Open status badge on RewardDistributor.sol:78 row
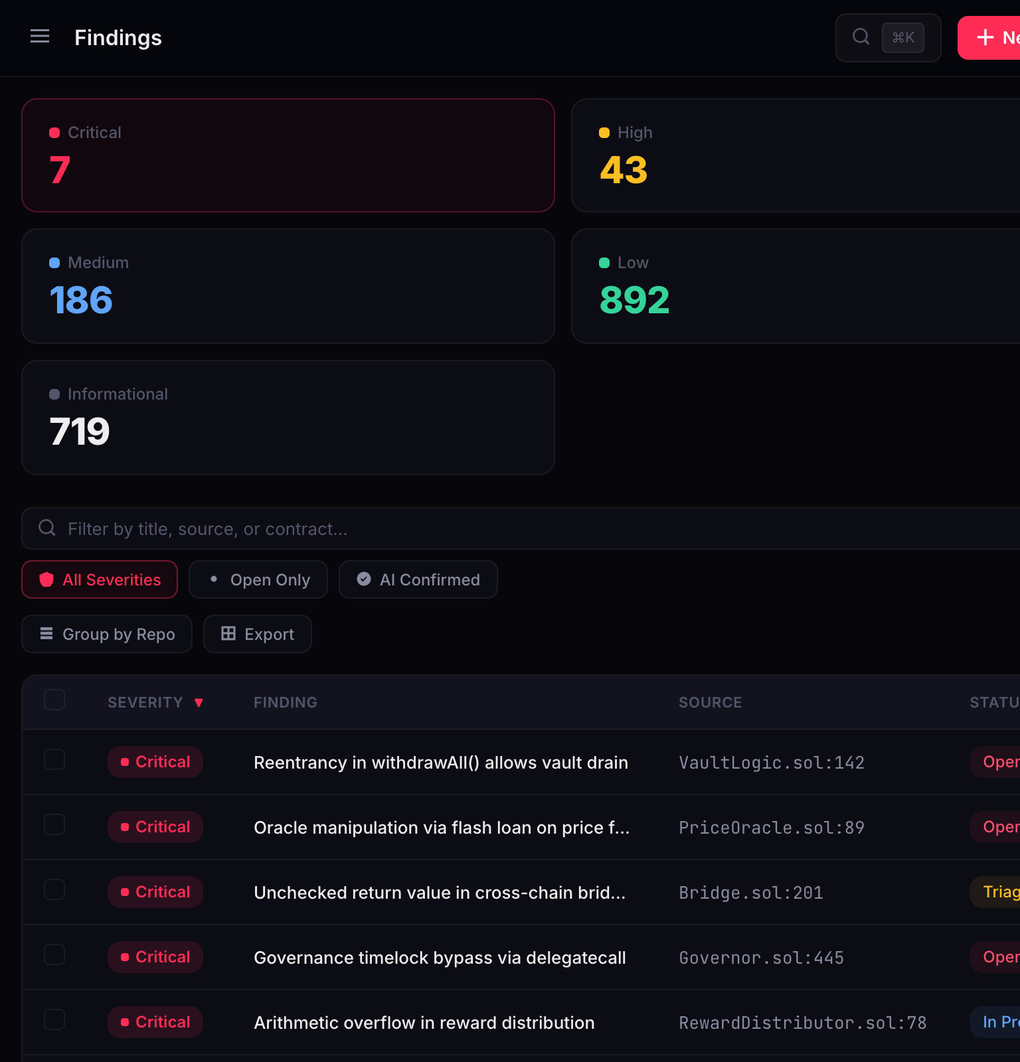1020x1062 pixels. (x=999, y=1022)
